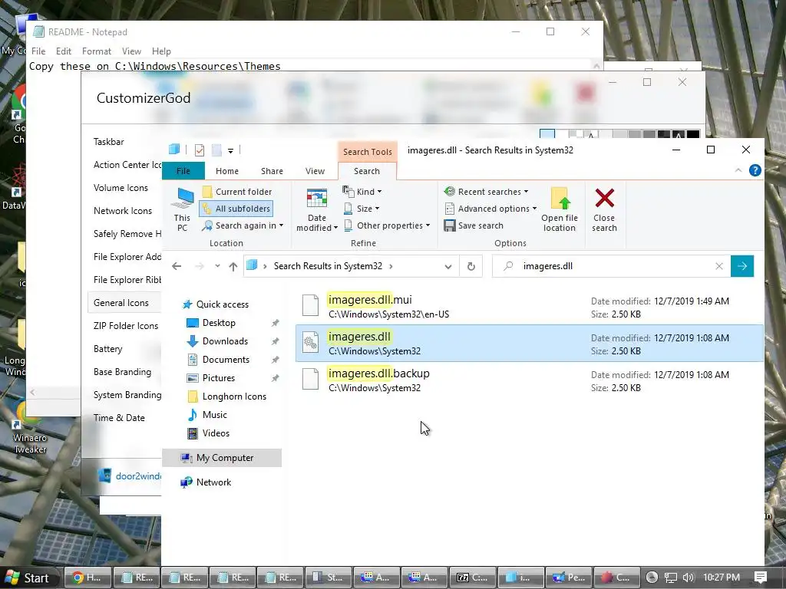Open the Date modified calendar filter
Screen dimensions: 786x589
(317, 209)
